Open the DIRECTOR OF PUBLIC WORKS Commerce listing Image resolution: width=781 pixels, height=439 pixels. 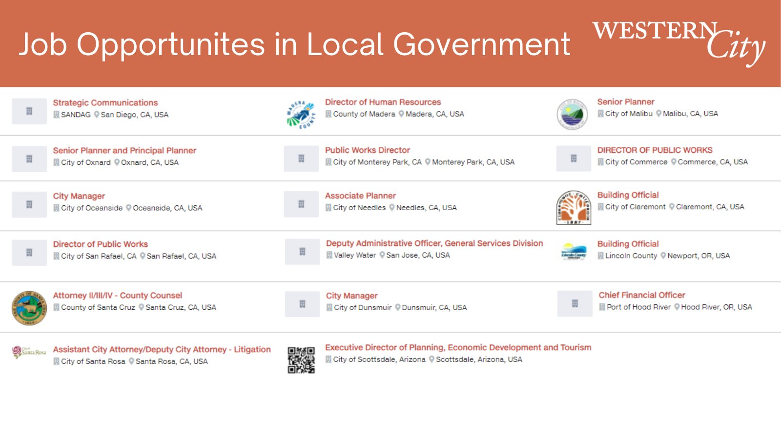pos(655,150)
